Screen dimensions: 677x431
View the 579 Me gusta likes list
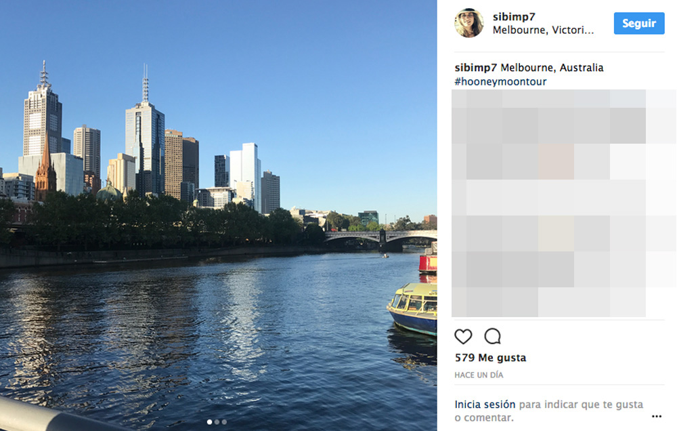click(490, 358)
